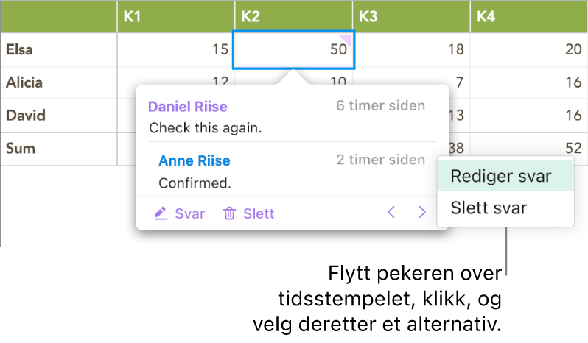This screenshot has width=588, height=343.
Task: Select the K2 column header
Action: coord(293,16)
